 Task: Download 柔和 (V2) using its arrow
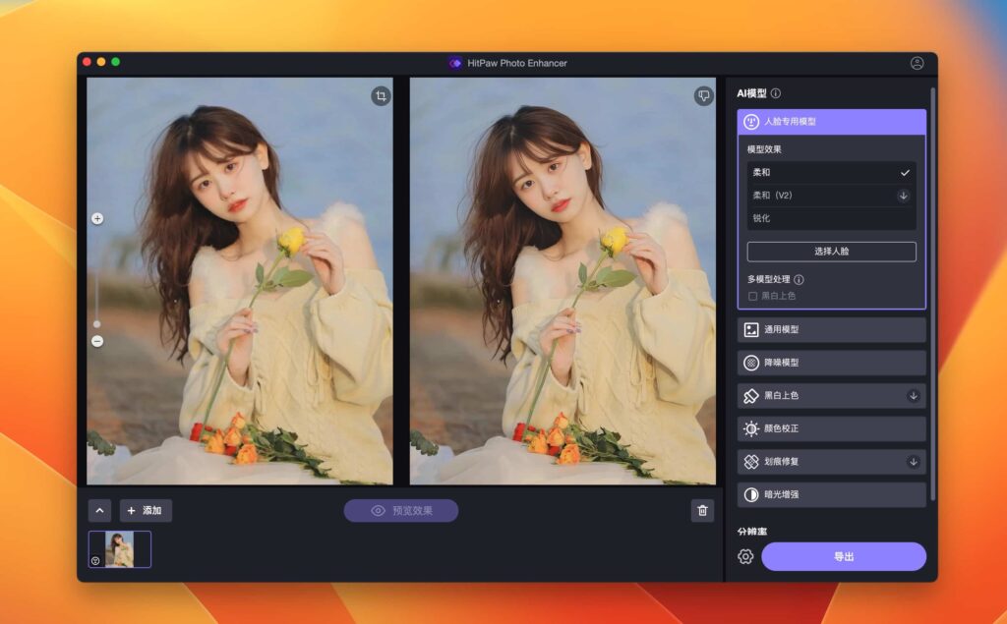904,196
